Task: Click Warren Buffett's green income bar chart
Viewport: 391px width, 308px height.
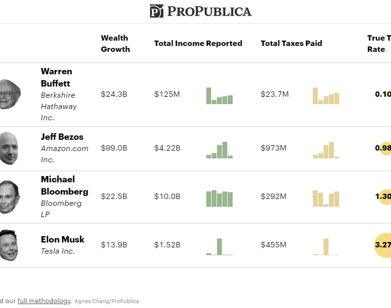Action: [219, 96]
